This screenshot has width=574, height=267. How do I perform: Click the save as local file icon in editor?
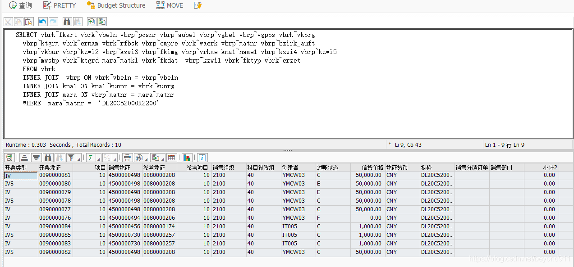pos(102,22)
